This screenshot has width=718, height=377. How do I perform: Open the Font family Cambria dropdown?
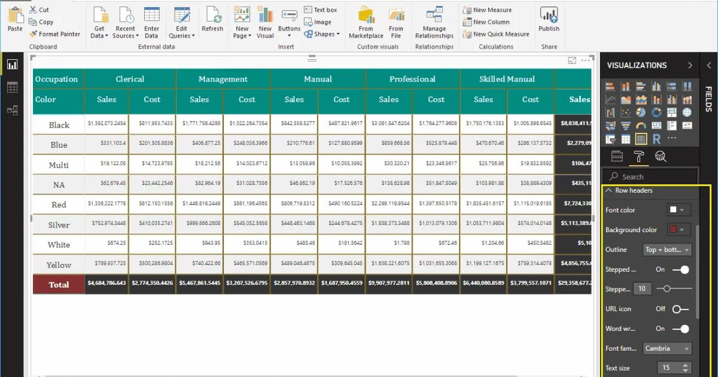pos(667,348)
